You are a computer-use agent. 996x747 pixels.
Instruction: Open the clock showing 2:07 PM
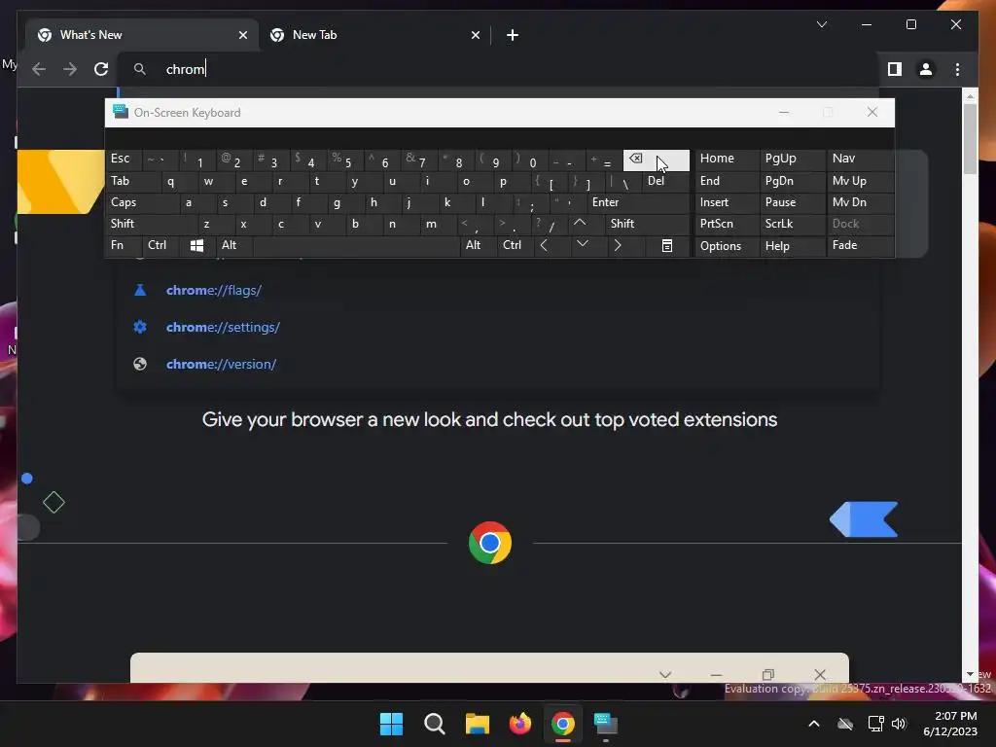click(950, 724)
